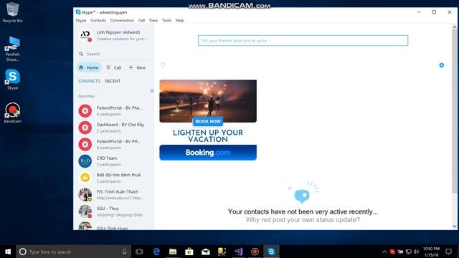The height and width of the screenshot is (258, 459).
Task: Click the vacation ad photo
Action: pyautogui.click(x=208, y=101)
